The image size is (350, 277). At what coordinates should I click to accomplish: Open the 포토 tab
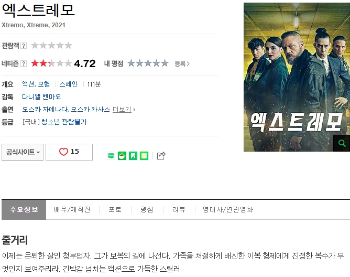point(115,209)
